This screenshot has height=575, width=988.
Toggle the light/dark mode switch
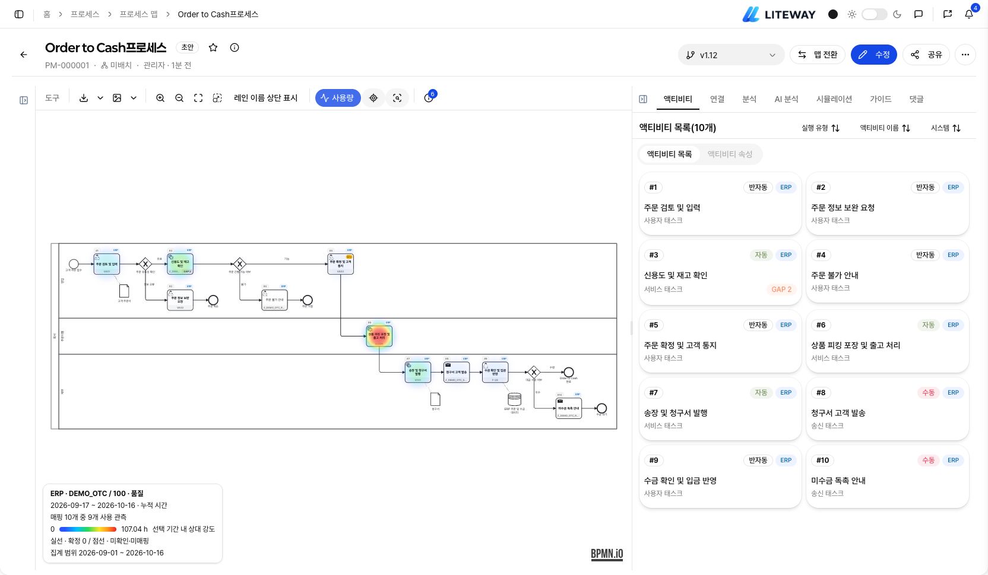tap(874, 14)
